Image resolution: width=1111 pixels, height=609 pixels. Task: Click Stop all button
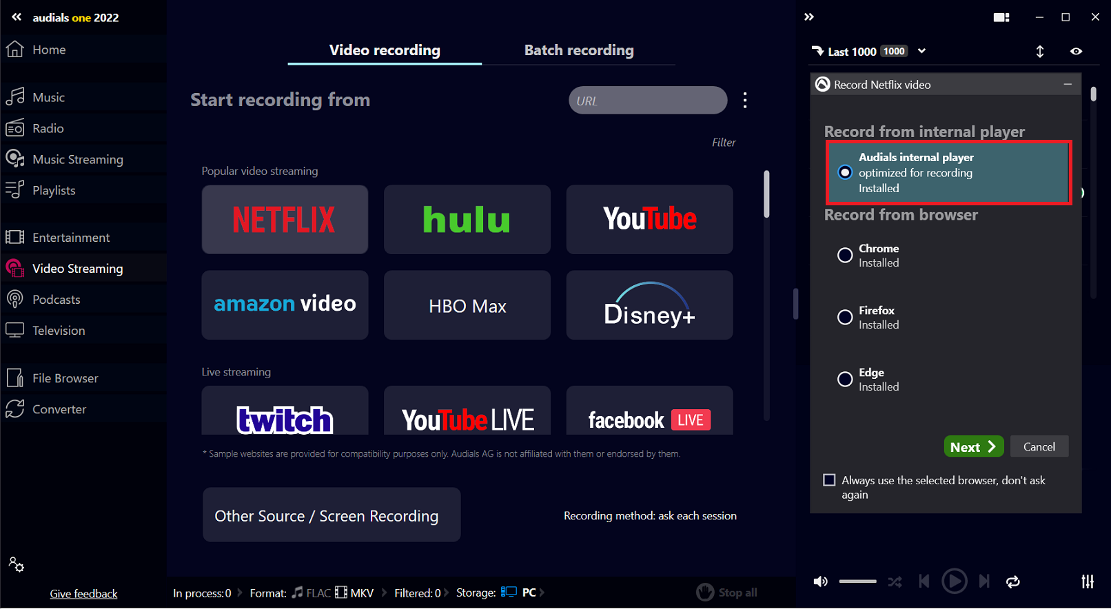pos(727,592)
